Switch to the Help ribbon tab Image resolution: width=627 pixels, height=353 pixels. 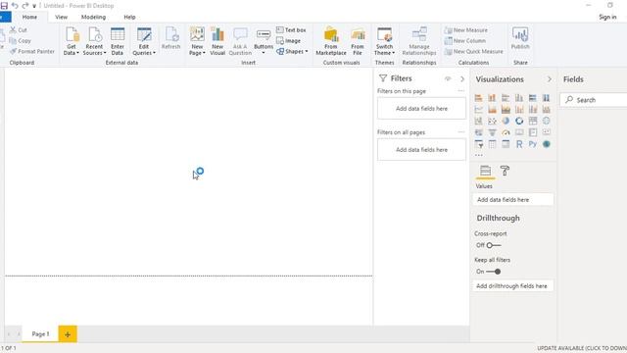(x=129, y=18)
